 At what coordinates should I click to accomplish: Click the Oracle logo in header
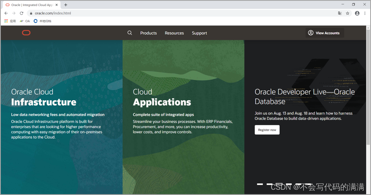26,33
